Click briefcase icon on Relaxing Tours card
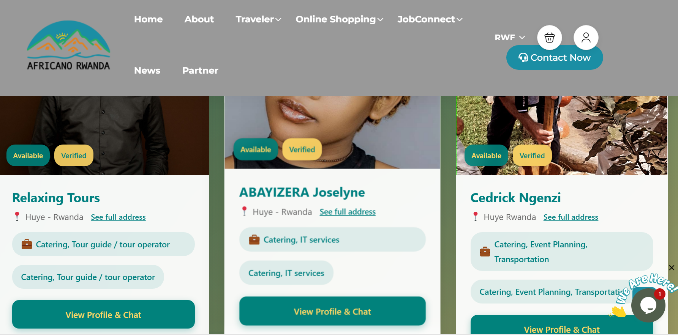 pyautogui.click(x=27, y=244)
